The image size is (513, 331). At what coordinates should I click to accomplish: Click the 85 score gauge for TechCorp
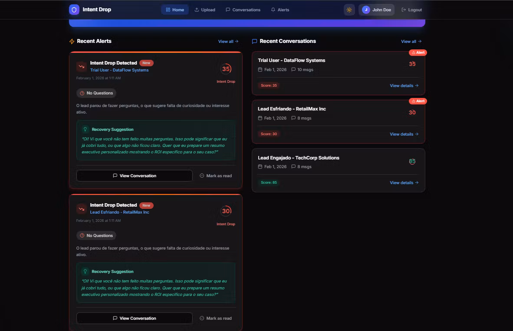tap(412, 162)
